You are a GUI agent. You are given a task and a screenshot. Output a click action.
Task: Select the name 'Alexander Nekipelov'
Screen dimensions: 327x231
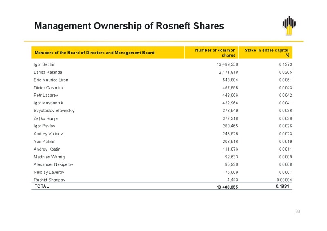[54, 164]
